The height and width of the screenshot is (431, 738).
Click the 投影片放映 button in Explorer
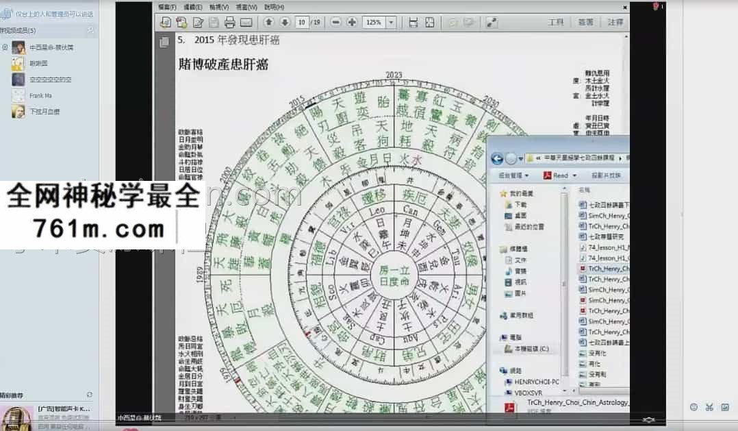(607, 175)
